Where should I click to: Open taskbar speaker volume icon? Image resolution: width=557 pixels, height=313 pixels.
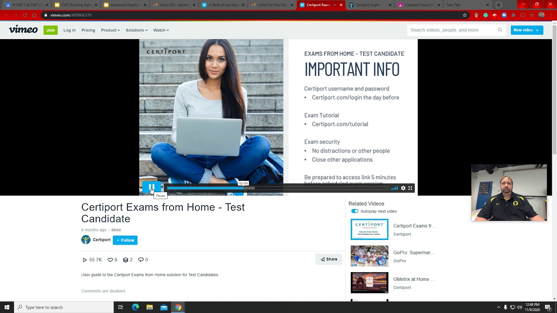tap(520, 307)
